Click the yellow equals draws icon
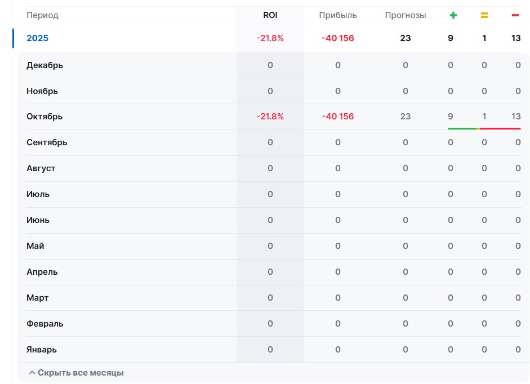This screenshot has height=384, width=530. [484, 15]
